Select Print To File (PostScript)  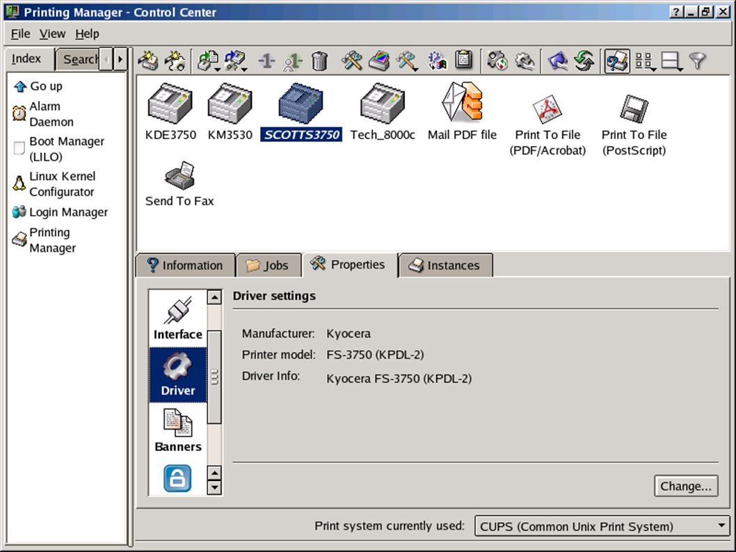634,126
